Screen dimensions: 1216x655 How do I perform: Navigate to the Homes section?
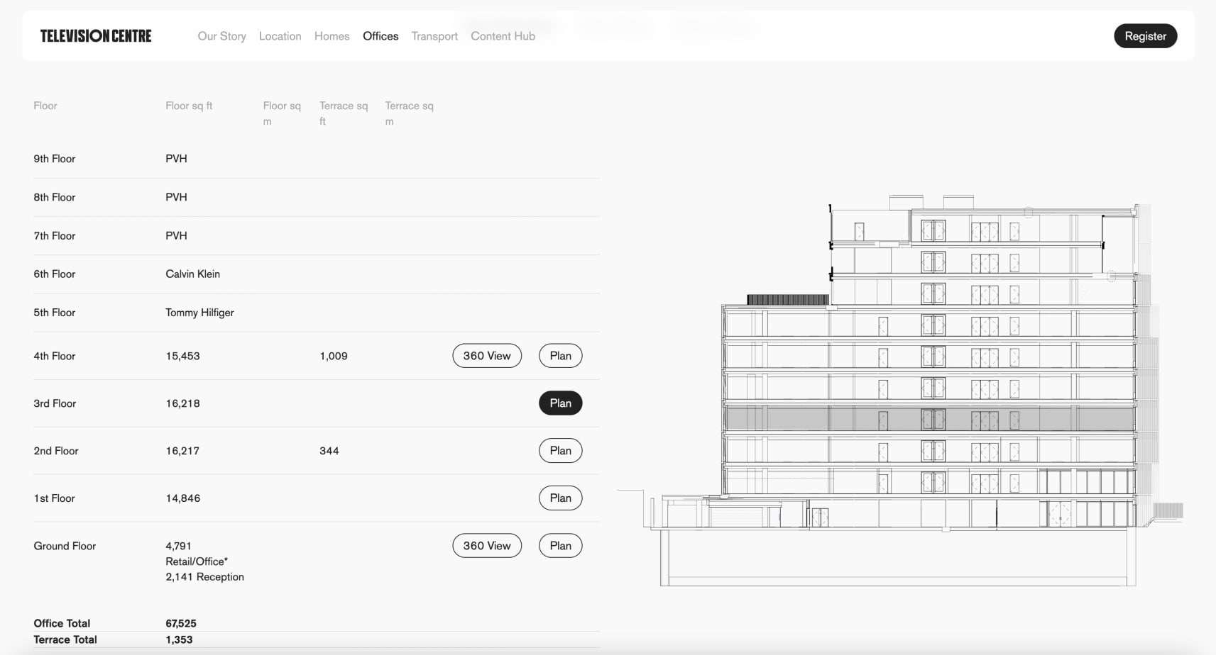[332, 36]
